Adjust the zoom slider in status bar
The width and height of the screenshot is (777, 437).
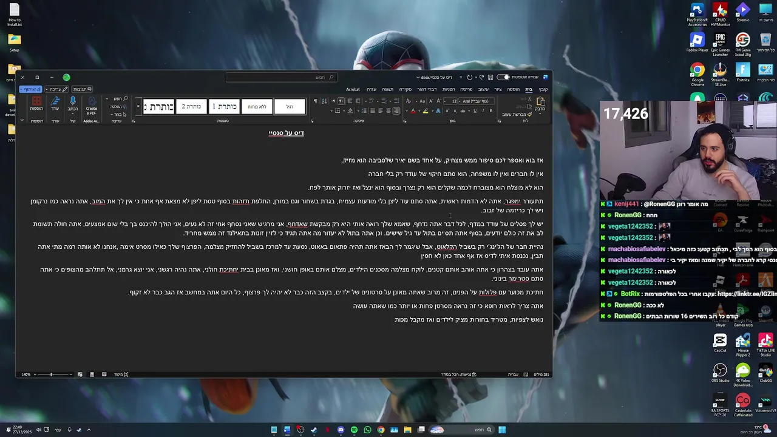[52, 374]
